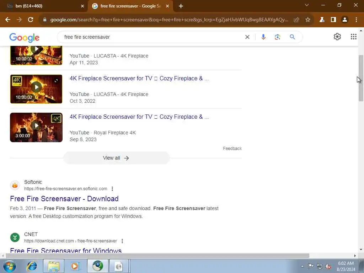This screenshot has width=364, height=273.
Task: Close the free fire screensaver tab
Action: [167, 6]
